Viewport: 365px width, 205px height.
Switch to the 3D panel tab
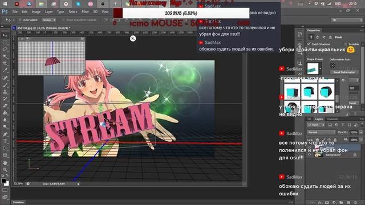[x=309, y=119]
